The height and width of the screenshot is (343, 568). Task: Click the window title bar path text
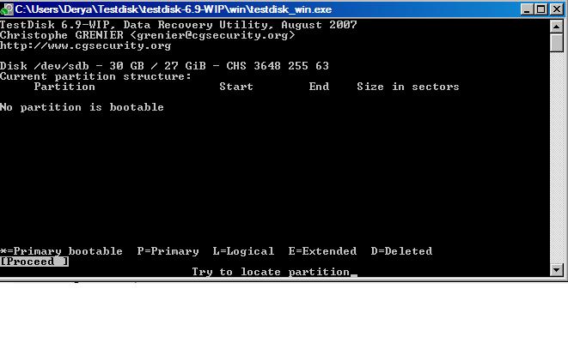click(174, 9)
